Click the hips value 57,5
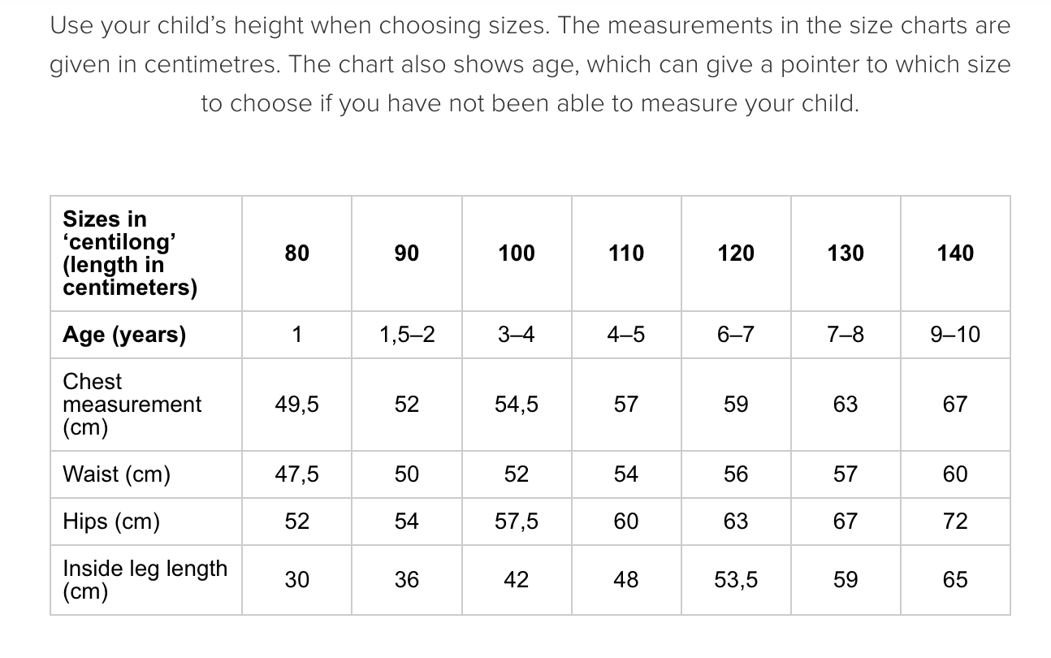Viewport: 1051px width, 658px height. pos(516,522)
